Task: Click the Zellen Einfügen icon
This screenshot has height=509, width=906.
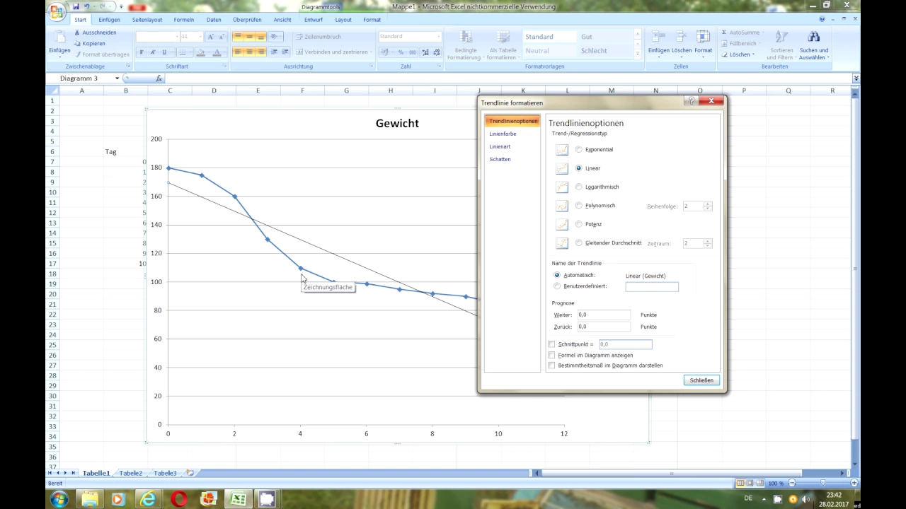Action: (x=658, y=37)
